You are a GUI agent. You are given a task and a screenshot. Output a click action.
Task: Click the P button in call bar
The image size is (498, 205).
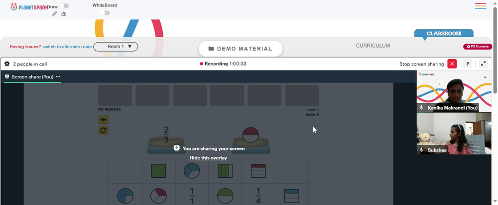[x=468, y=64]
